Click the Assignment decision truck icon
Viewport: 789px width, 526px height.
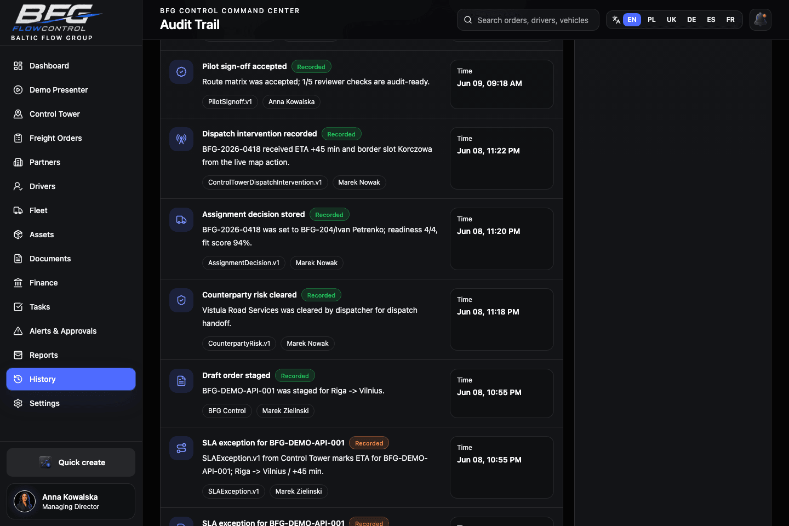pos(181,220)
